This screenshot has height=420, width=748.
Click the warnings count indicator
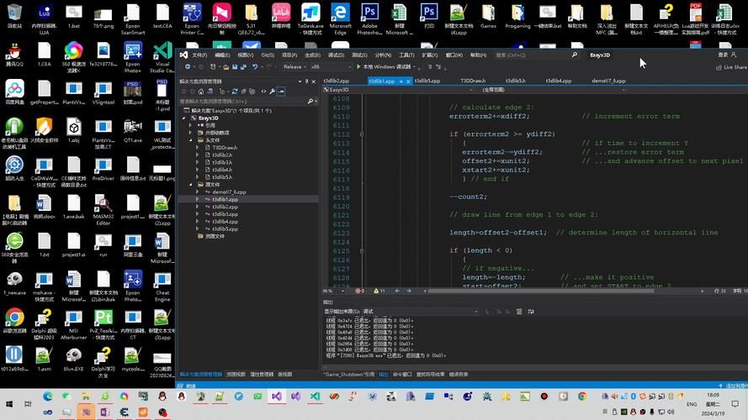click(x=379, y=291)
